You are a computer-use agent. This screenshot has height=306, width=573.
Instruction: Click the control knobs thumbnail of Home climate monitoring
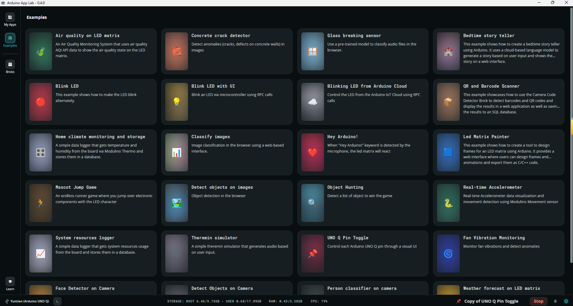41,152
